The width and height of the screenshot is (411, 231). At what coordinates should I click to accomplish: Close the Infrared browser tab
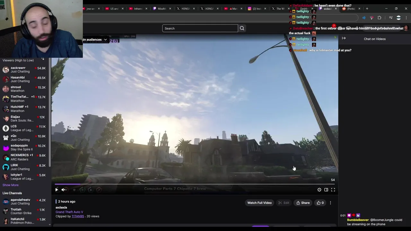(x=146, y=9)
